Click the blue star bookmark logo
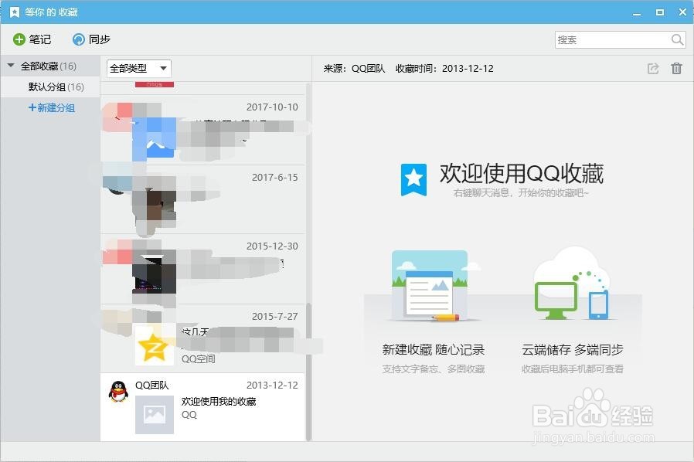Image resolution: width=694 pixels, height=462 pixels. point(413,179)
